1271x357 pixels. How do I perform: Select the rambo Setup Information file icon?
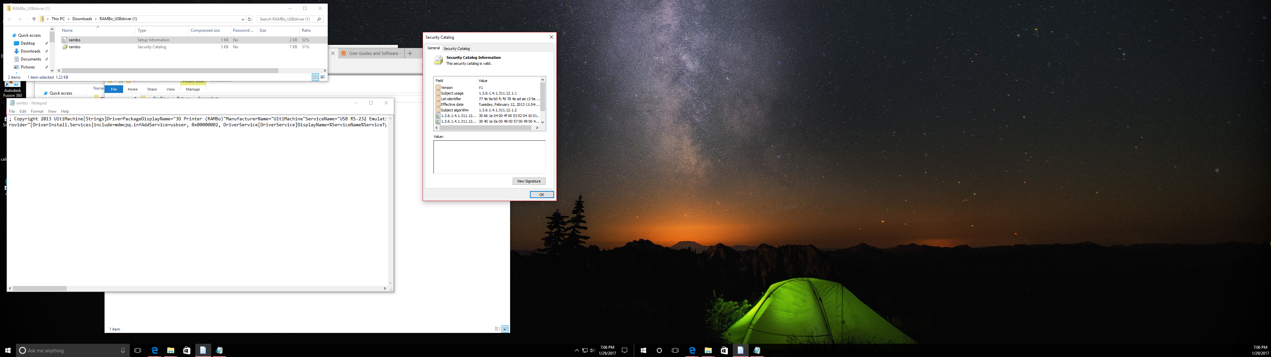point(65,40)
